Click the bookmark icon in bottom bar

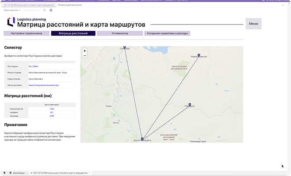[x=4, y=173]
